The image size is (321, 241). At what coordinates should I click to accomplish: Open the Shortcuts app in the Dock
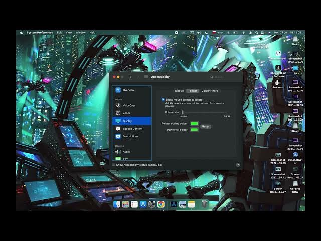click(x=125, y=204)
